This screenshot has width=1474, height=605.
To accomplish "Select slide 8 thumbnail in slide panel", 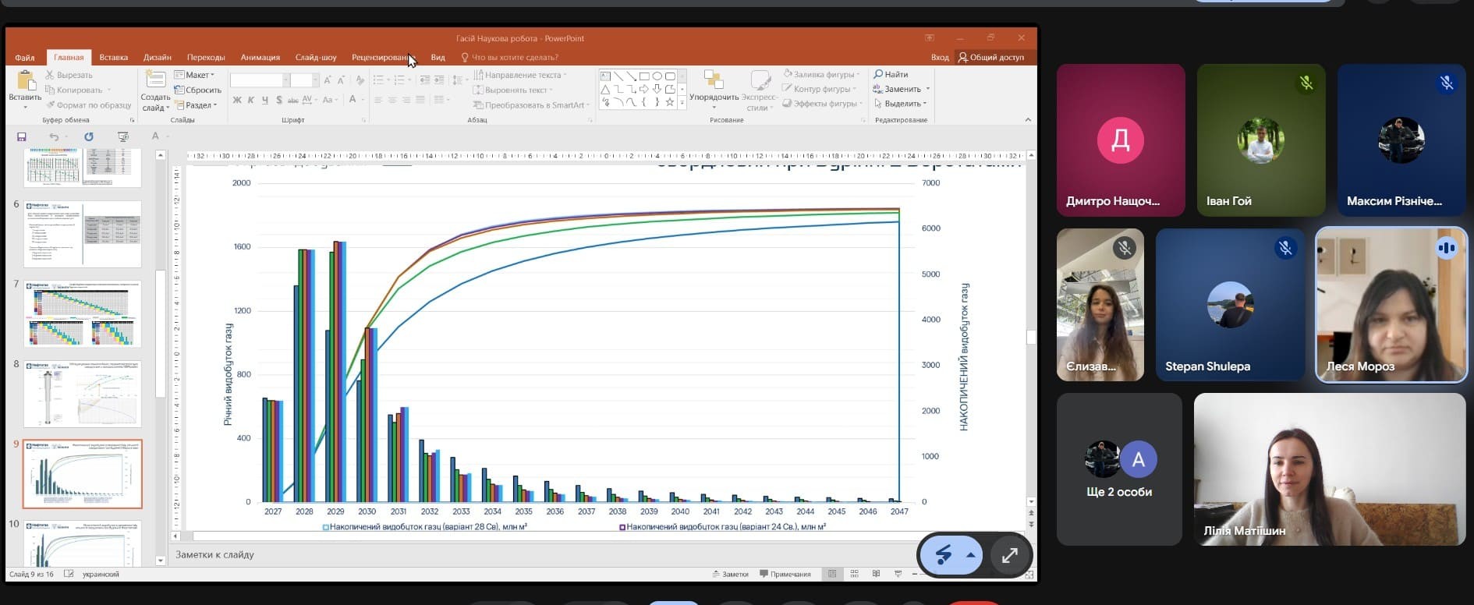I will pyautogui.click(x=82, y=394).
